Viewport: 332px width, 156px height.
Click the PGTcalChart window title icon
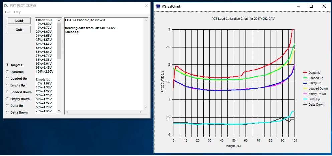coord(158,6)
